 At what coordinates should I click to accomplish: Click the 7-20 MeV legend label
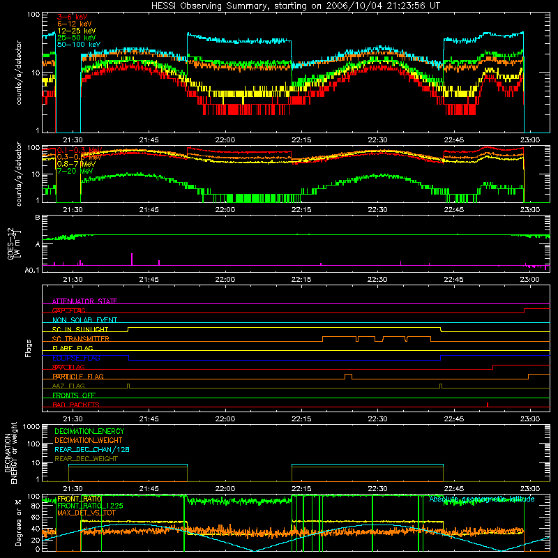tap(75, 171)
